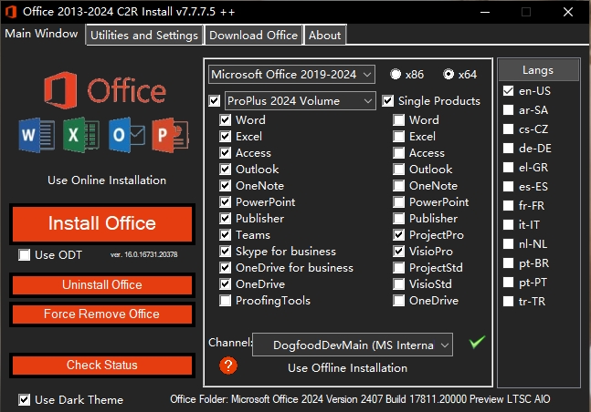This screenshot has height=412, width=591.
Task: Click the Office logo in the title bar
Action: pyautogui.click(x=11, y=12)
